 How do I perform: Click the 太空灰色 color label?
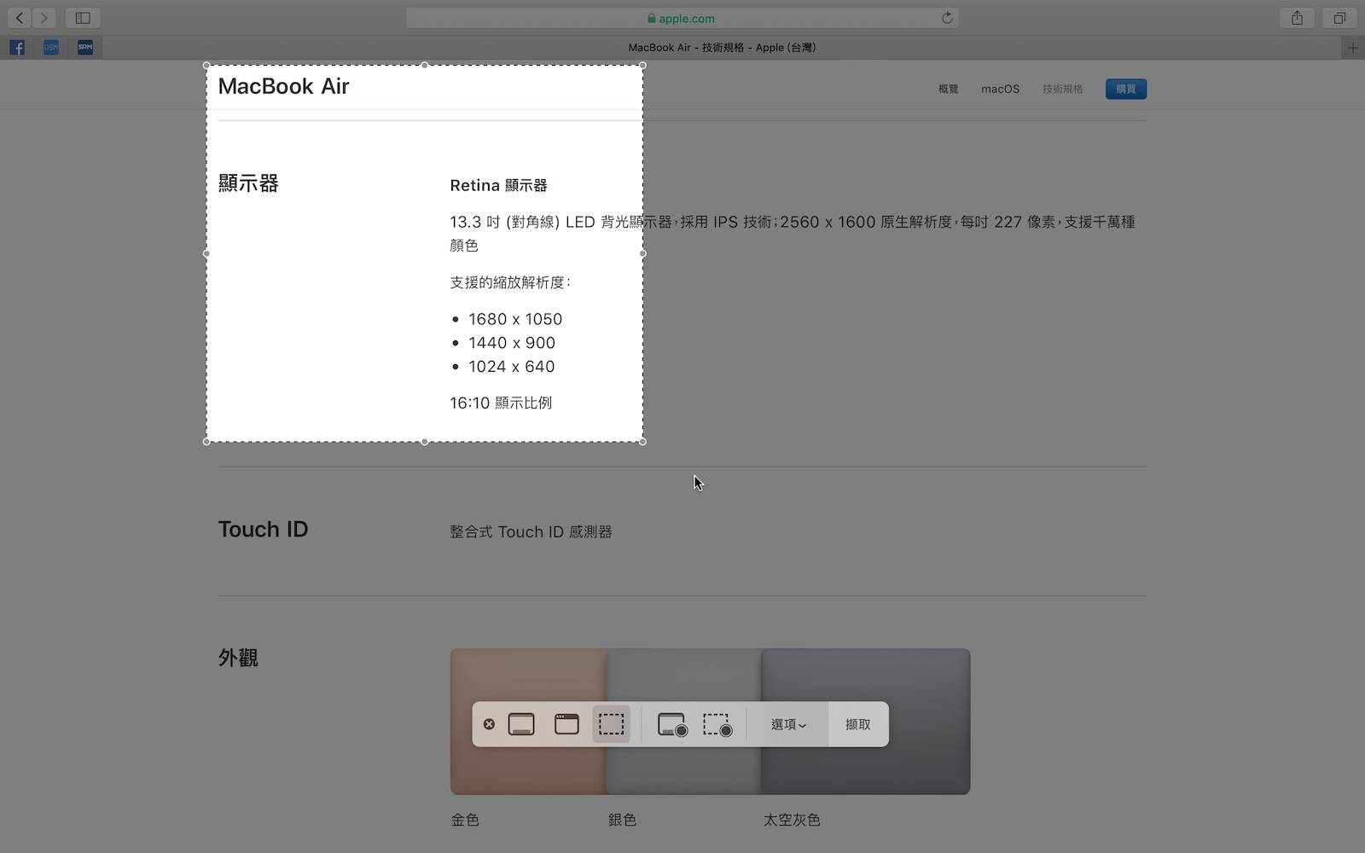pos(792,820)
